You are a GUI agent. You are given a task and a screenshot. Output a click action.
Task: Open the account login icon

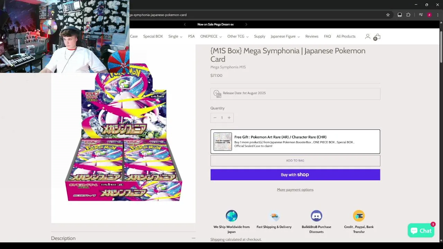[368, 36]
